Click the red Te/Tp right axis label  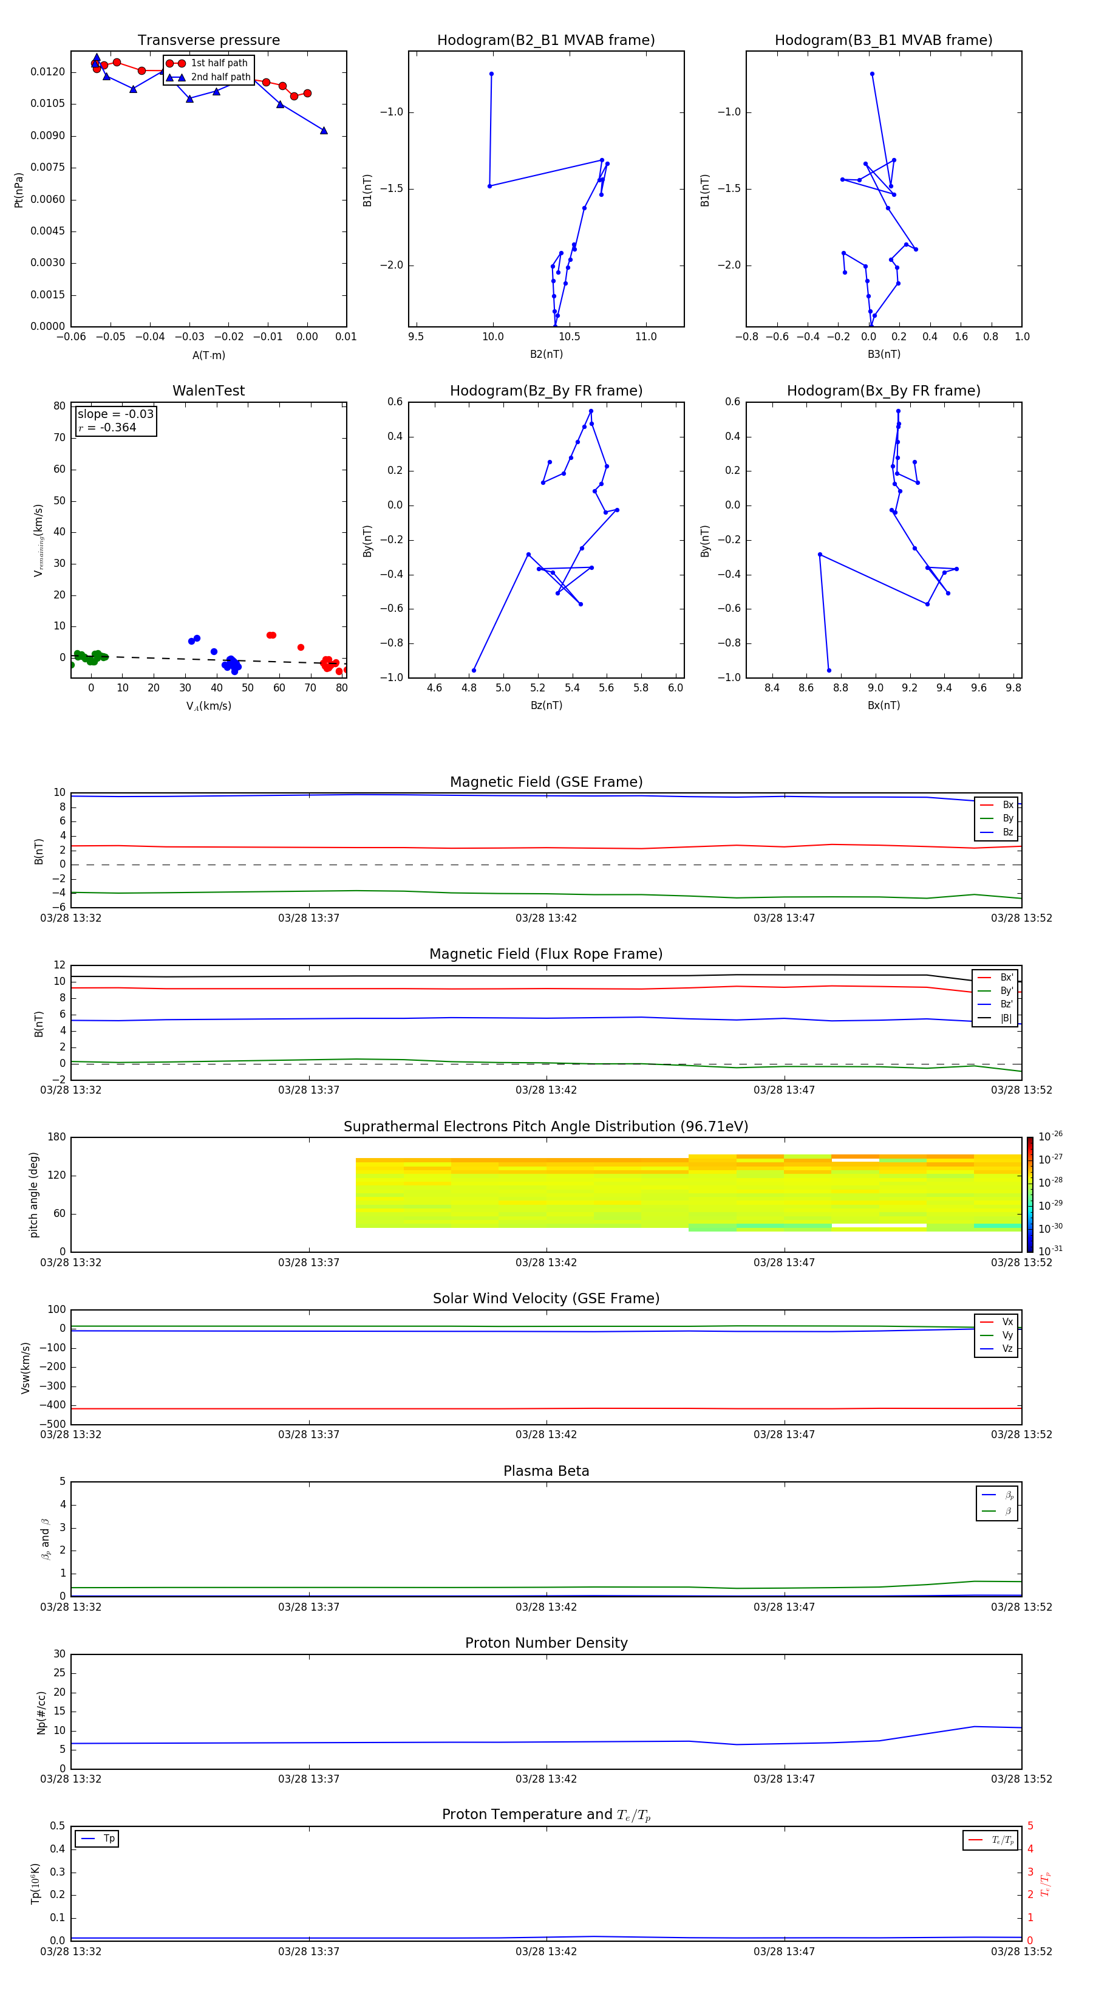click(x=1045, y=1884)
